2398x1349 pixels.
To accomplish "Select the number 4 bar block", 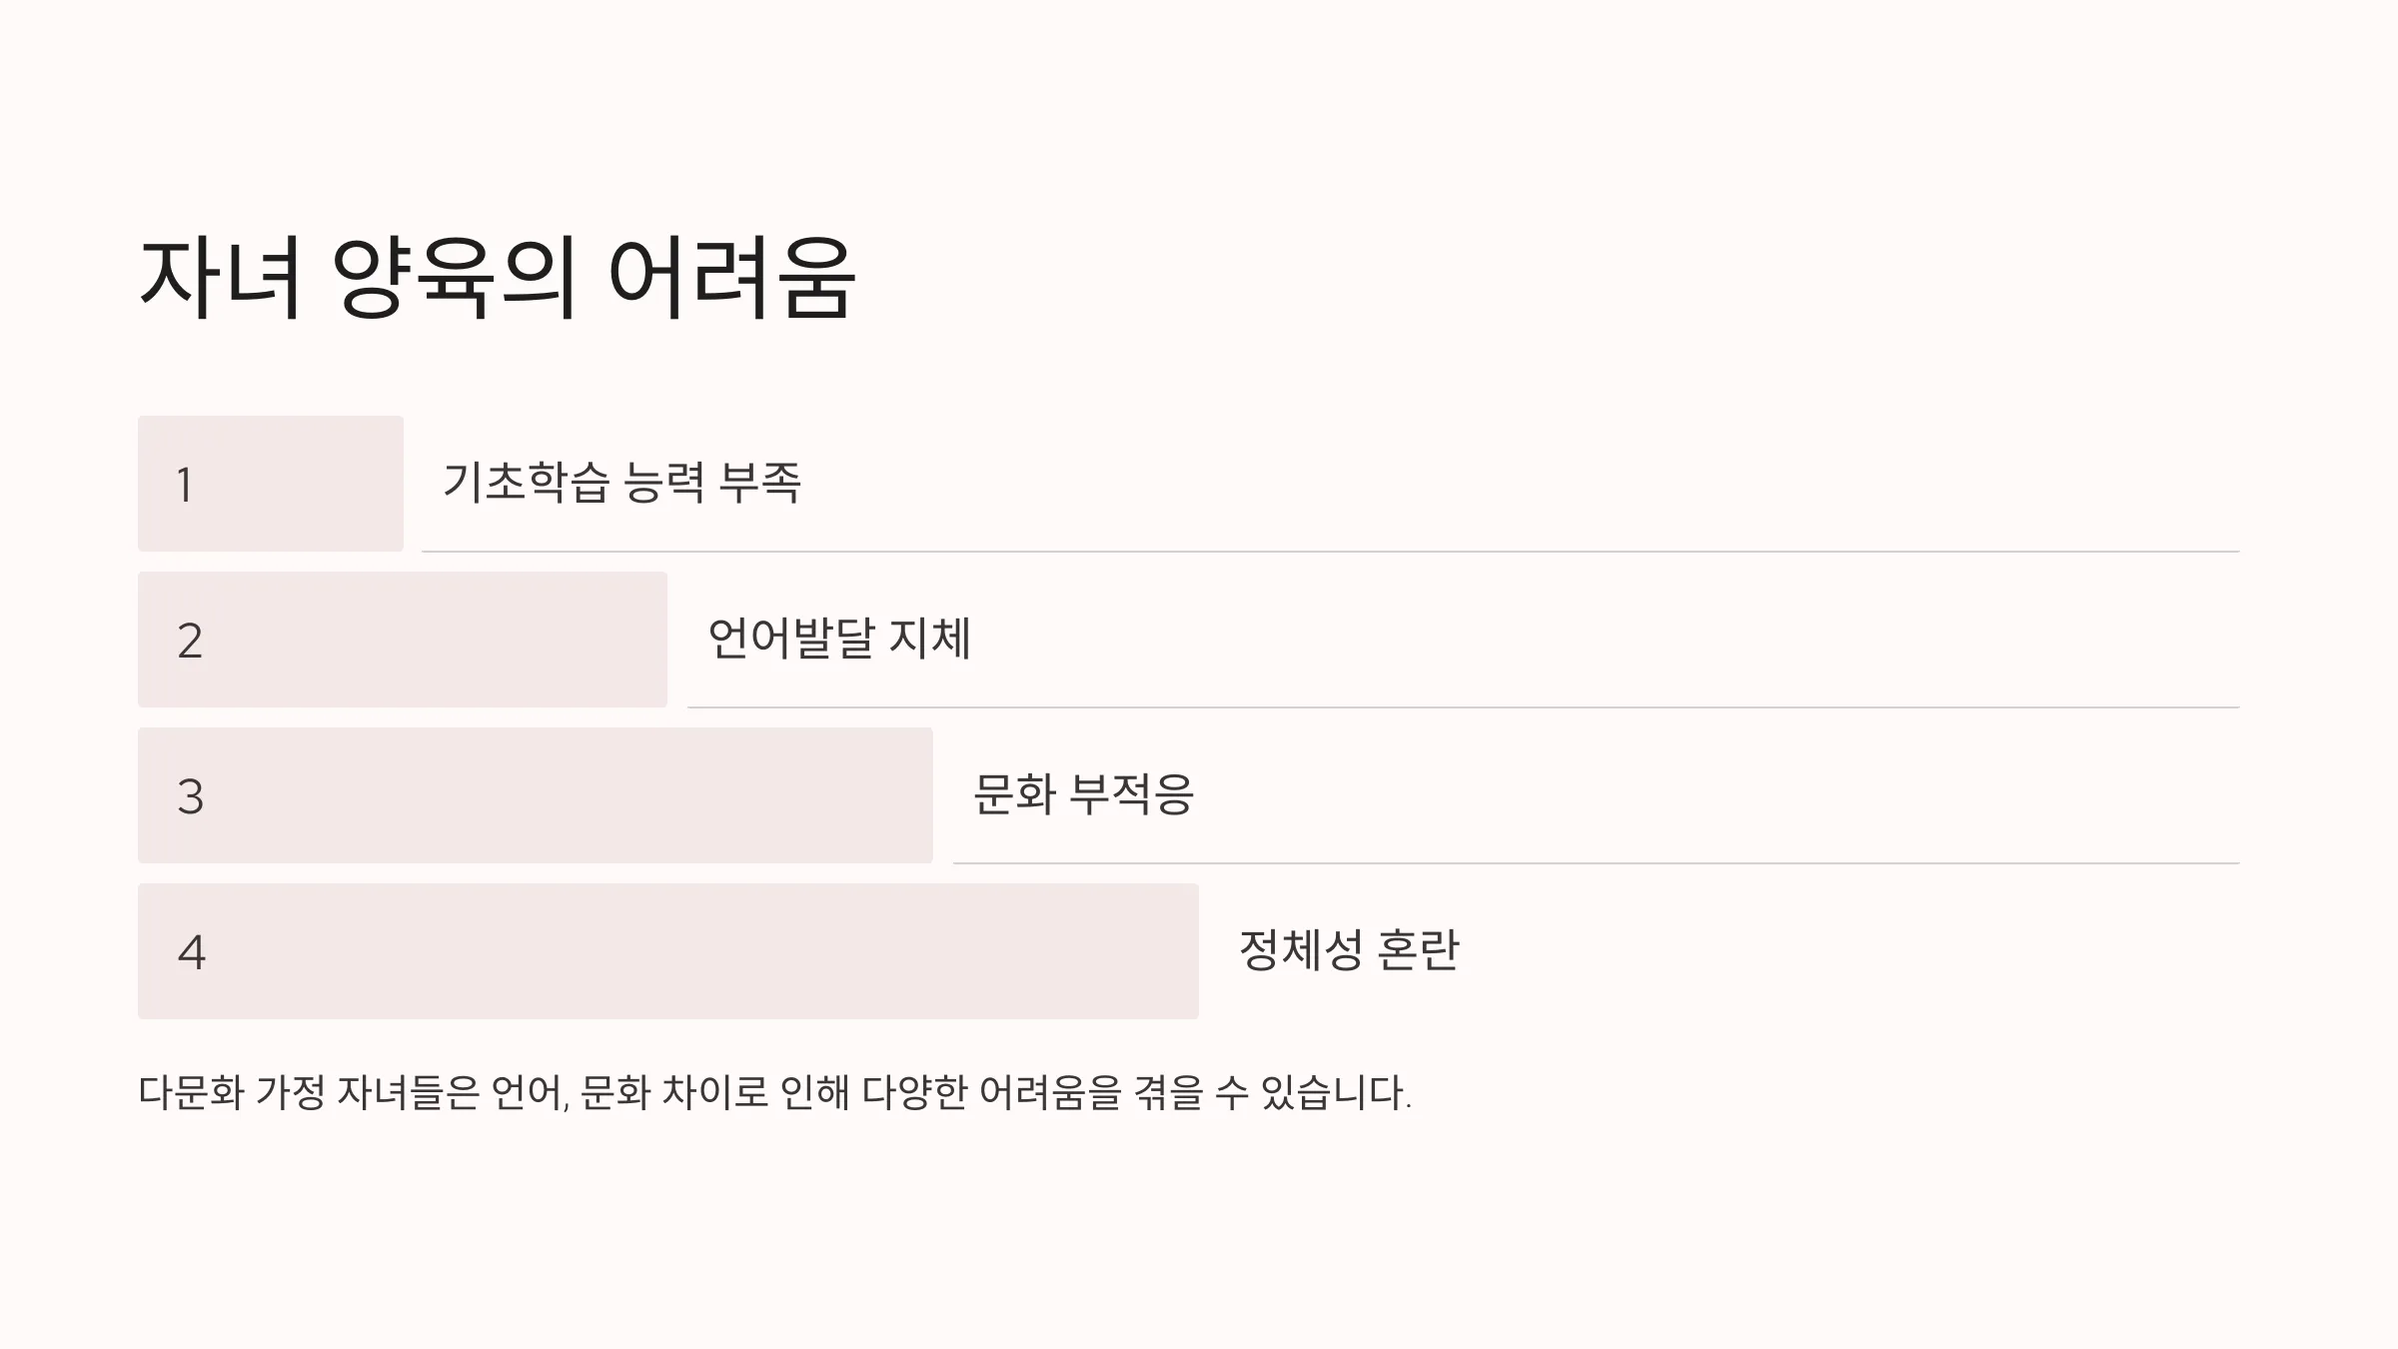I will tap(668, 951).
